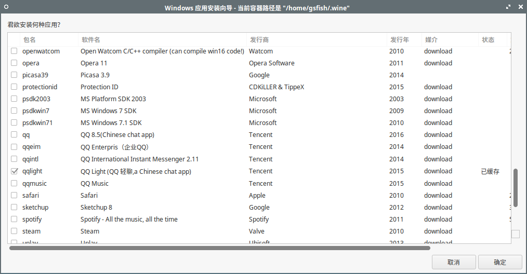Select year 2003 in psdk2003 row
This screenshot has width=527, height=274.
pyautogui.click(x=396, y=99)
